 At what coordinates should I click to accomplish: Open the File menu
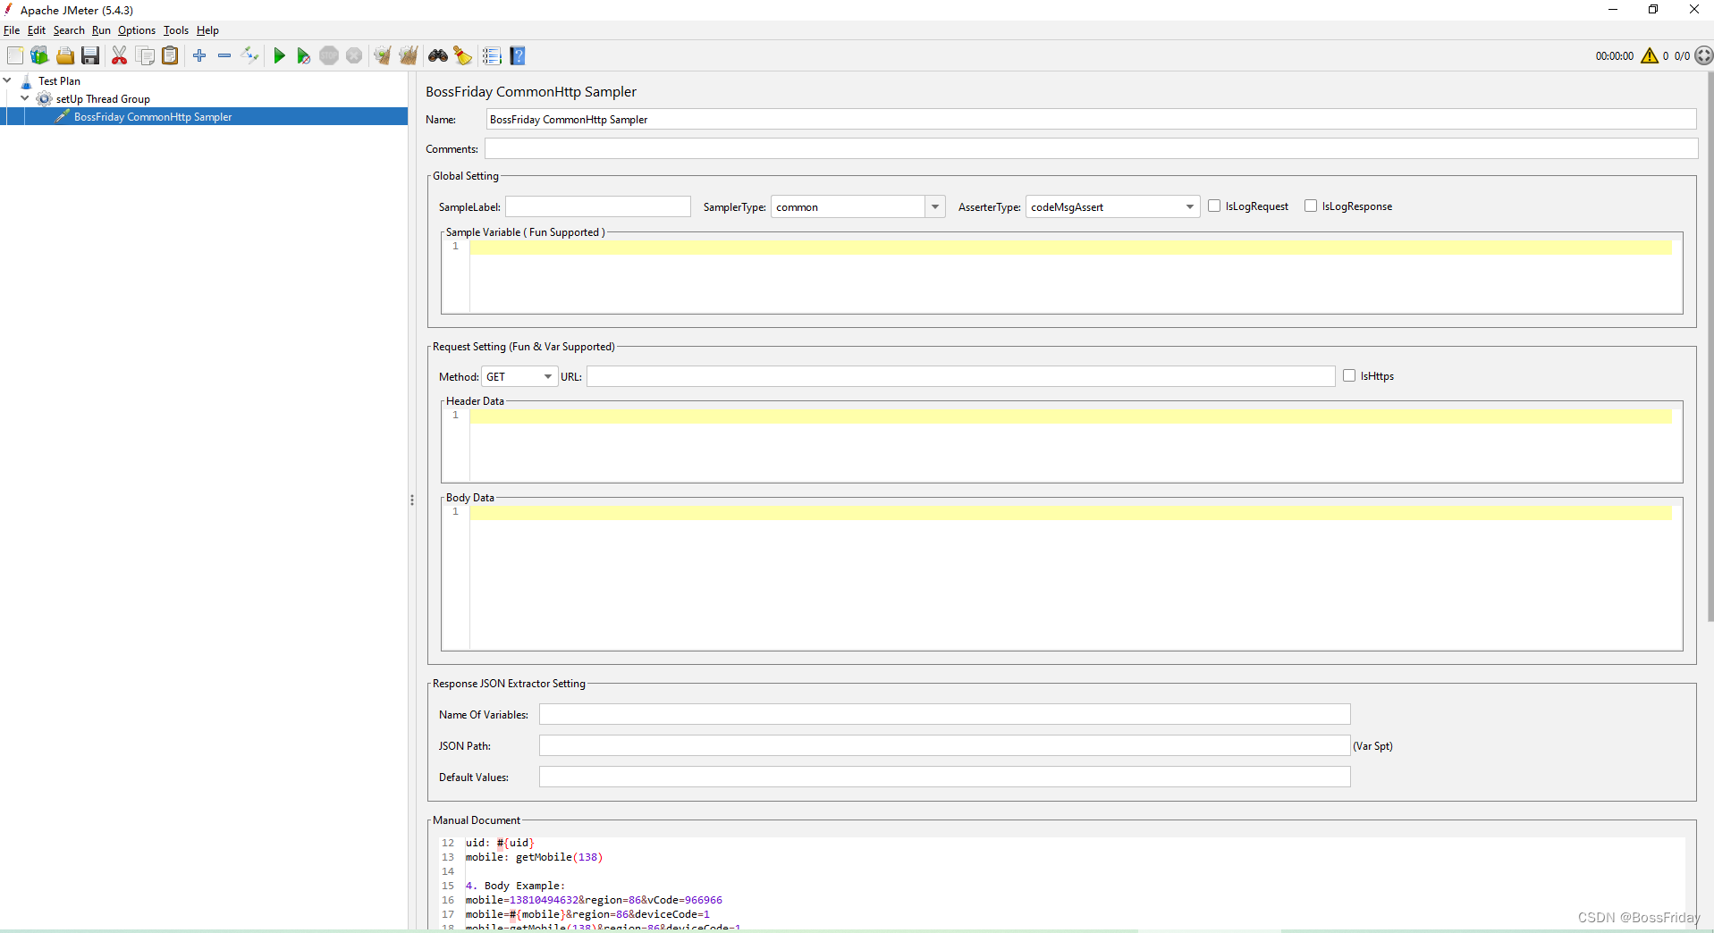(x=12, y=30)
